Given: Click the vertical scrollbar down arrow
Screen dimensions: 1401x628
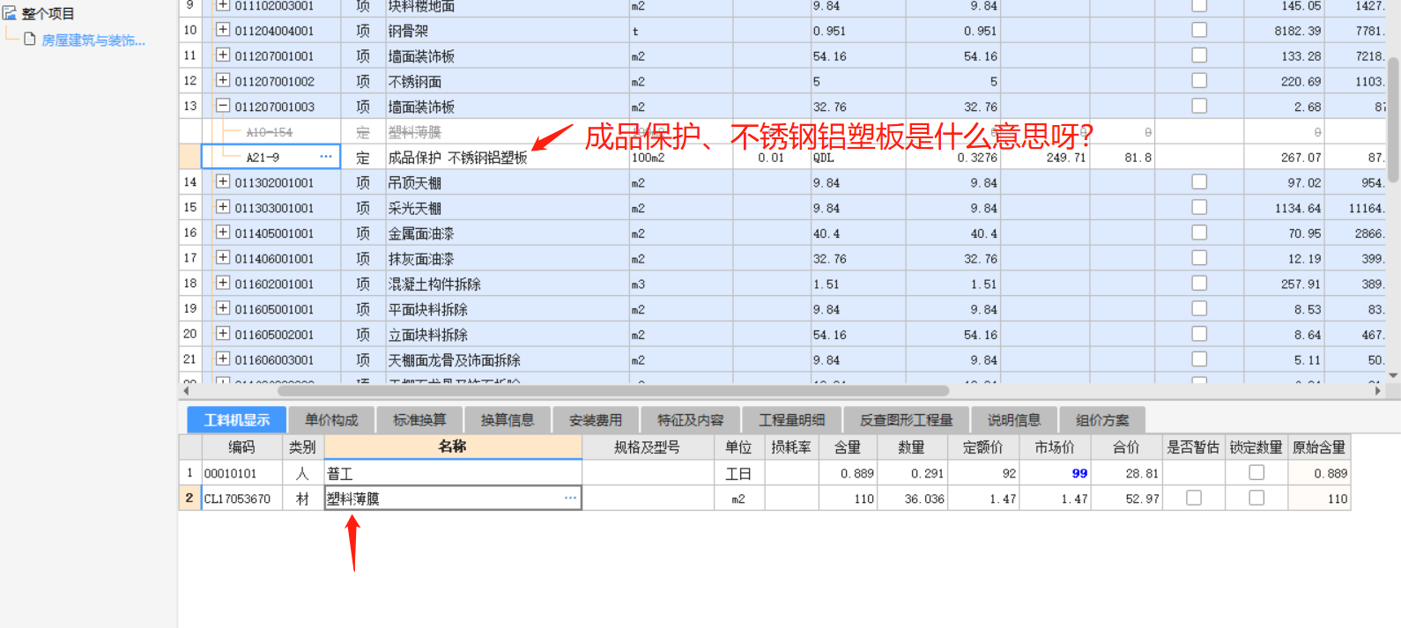Looking at the screenshot, I should pos(1394,375).
